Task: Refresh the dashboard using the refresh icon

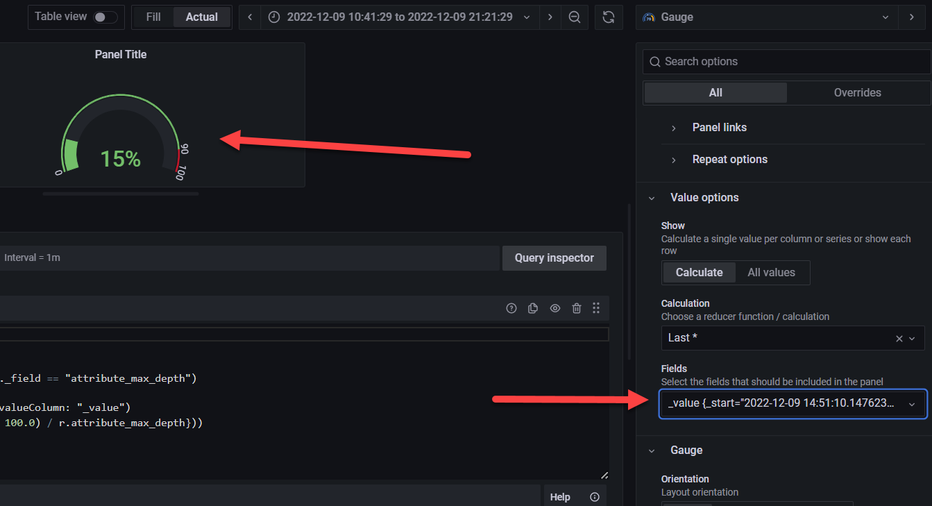Action: point(609,17)
